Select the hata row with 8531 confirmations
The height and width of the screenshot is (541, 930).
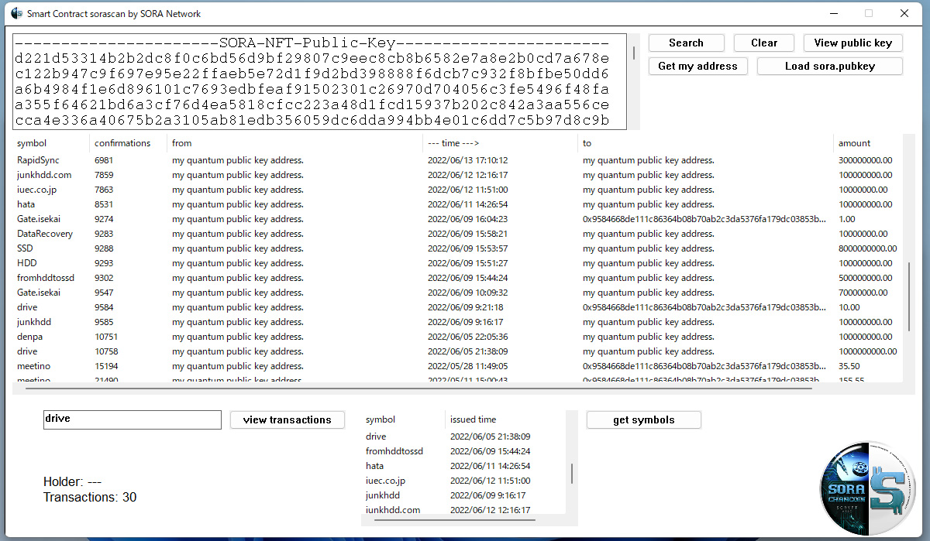pyautogui.click(x=458, y=204)
